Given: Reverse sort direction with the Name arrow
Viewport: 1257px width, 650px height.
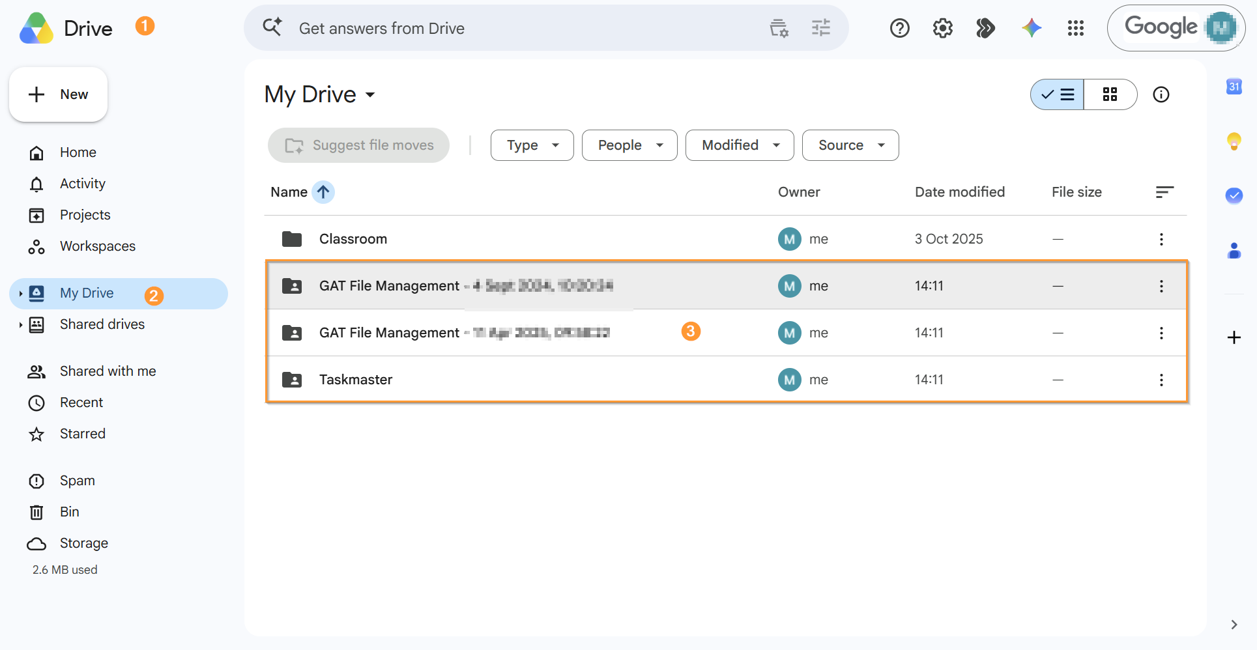Looking at the screenshot, I should [323, 192].
